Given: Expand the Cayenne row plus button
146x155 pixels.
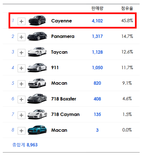Looking at the screenshot, I should [22, 22].
